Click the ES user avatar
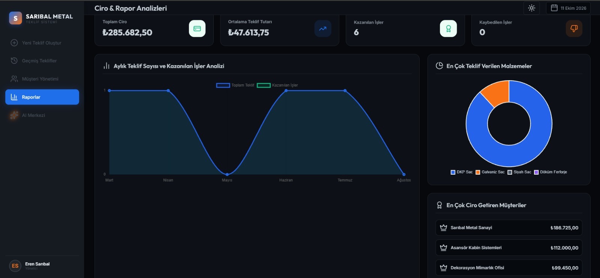 click(x=15, y=266)
